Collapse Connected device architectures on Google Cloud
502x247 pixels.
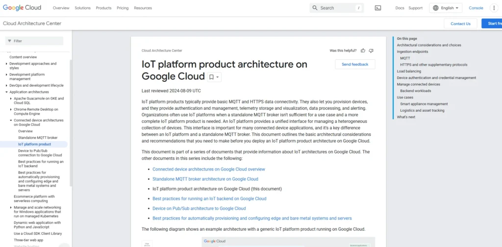coord(11,120)
